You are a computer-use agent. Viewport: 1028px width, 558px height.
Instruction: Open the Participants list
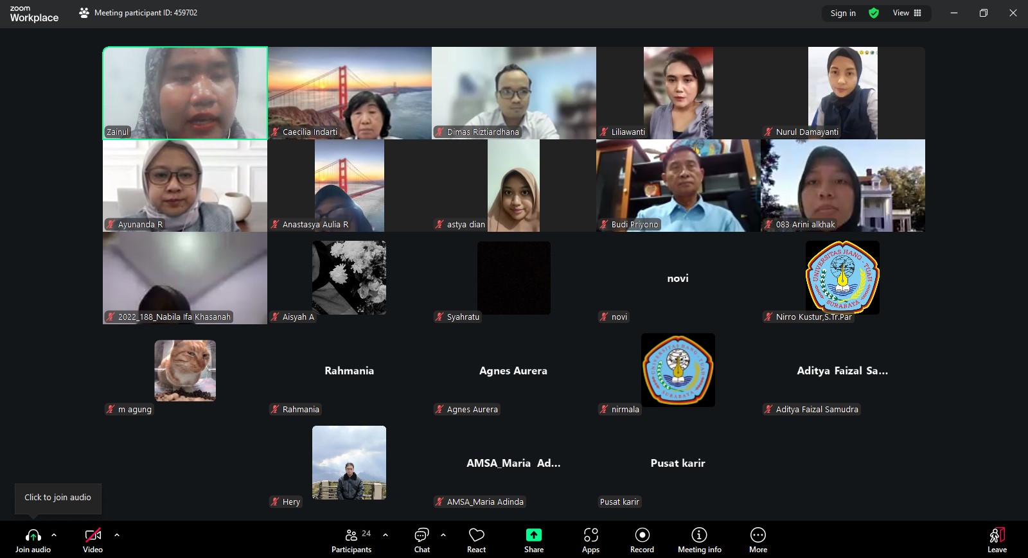coord(351,540)
